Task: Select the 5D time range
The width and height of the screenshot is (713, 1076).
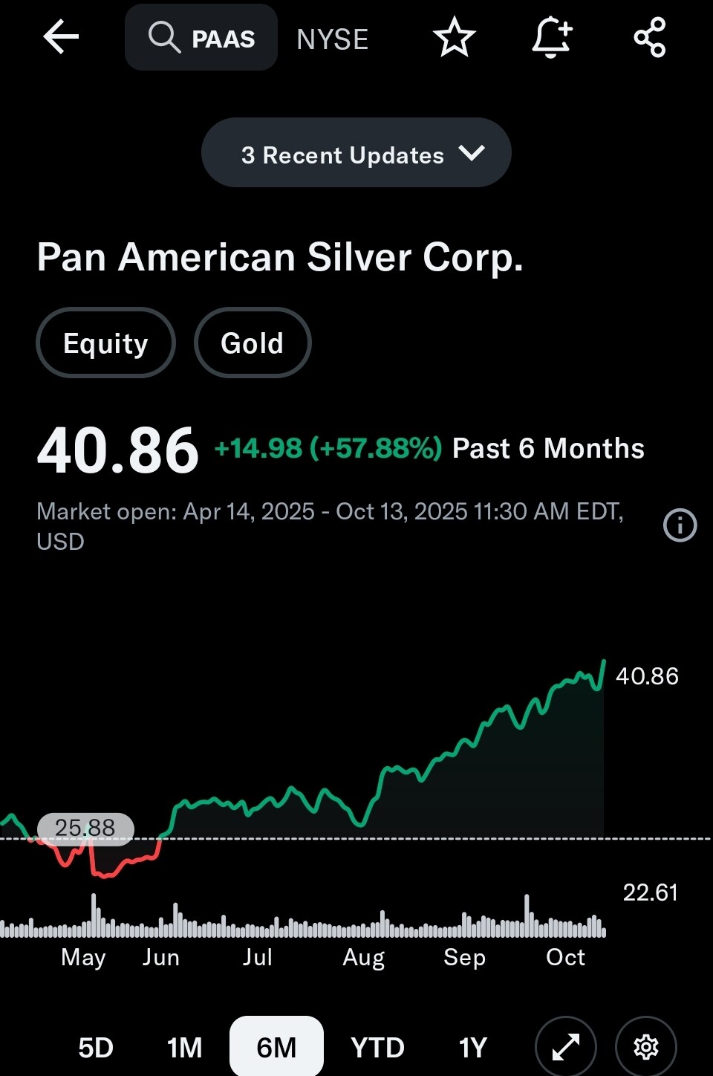Action: [x=96, y=1048]
